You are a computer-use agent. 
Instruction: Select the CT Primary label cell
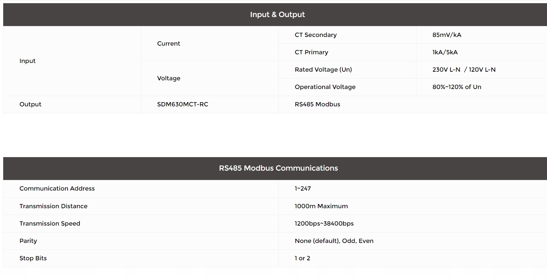[311, 52]
